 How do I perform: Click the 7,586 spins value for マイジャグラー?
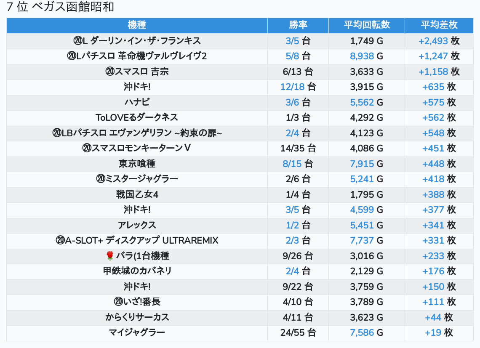[362, 332]
